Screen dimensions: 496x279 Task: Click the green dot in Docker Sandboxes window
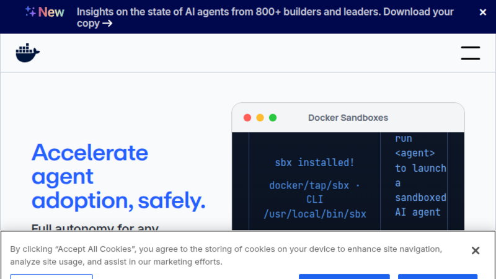[x=273, y=118]
